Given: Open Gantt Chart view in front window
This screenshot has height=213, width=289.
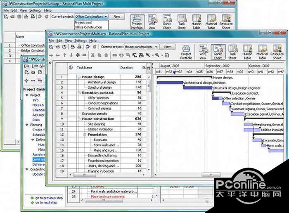Looking at the screenshot, I should 218,52.
